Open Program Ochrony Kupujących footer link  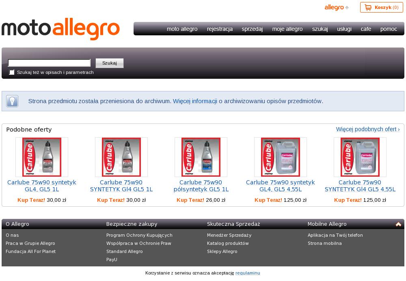(139, 235)
